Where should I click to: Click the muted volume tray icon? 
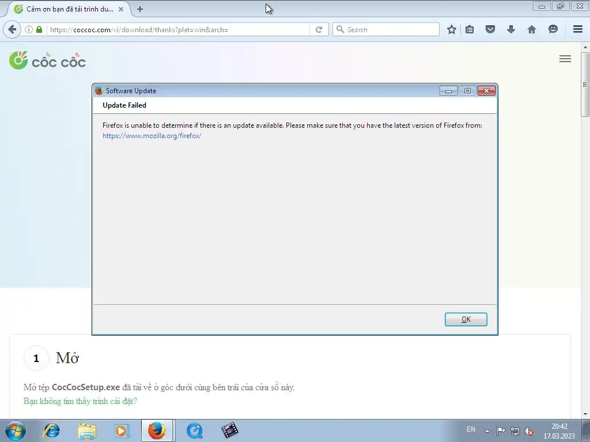point(529,431)
